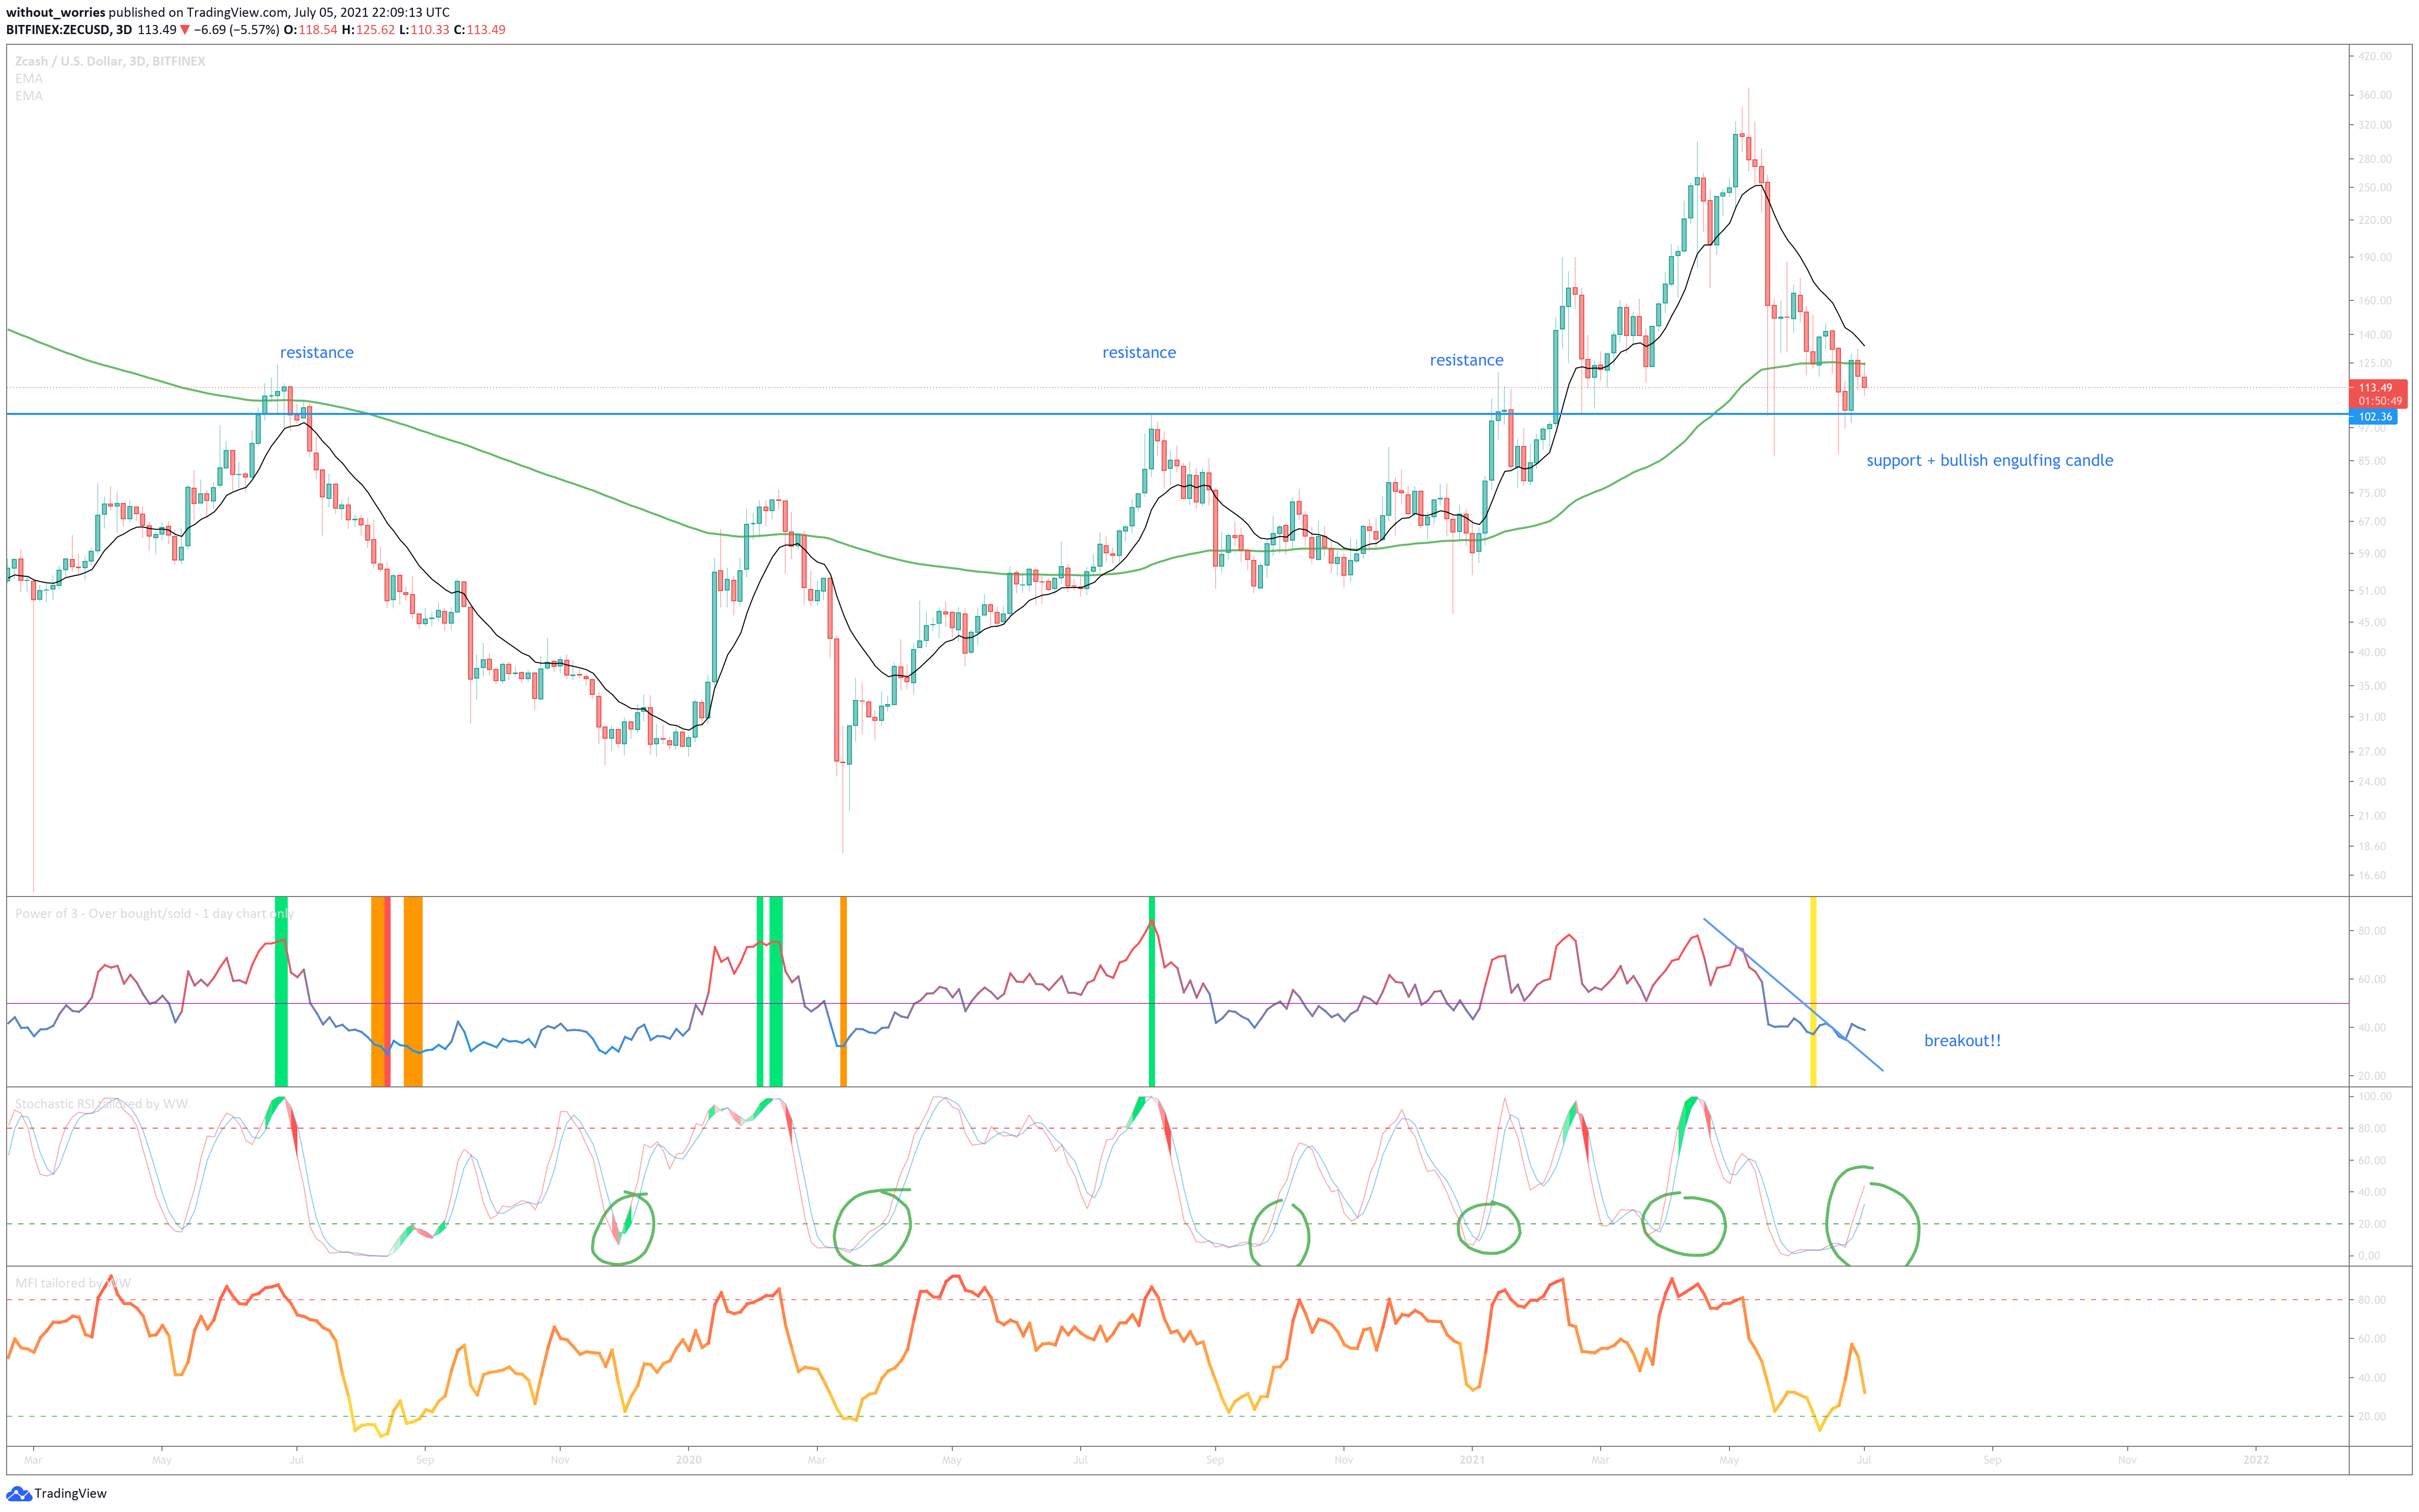Click the 320.00 price axis value
The height and width of the screenshot is (1512, 2419).
(2375, 125)
